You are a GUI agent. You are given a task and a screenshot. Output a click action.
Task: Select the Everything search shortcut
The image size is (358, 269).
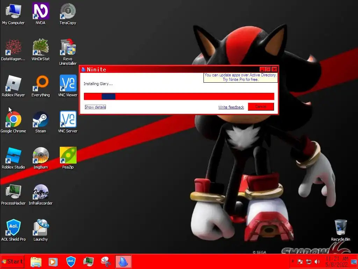click(41, 86)
